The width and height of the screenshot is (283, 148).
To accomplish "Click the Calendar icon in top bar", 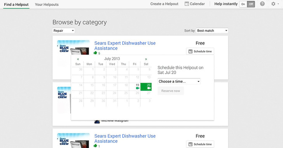I will pyautogui.click(x=187, y=4).
